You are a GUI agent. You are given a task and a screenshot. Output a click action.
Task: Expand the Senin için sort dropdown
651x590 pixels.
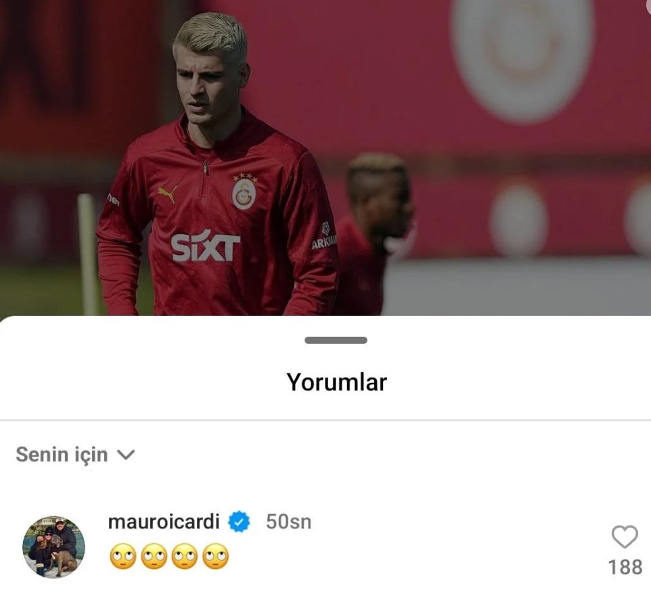coord(76,454)
